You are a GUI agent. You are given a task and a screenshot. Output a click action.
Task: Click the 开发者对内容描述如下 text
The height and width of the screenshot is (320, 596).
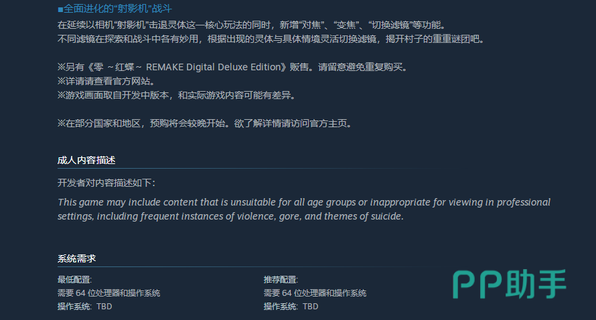tap(106, 183)
